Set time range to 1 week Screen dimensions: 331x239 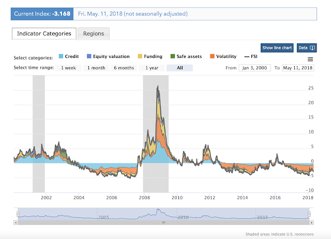[x=69, y=68]
